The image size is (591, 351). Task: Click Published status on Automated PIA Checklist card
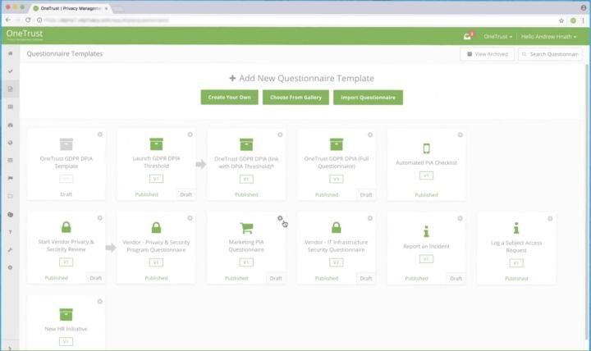pyautogui.click(x=426, y=194)
